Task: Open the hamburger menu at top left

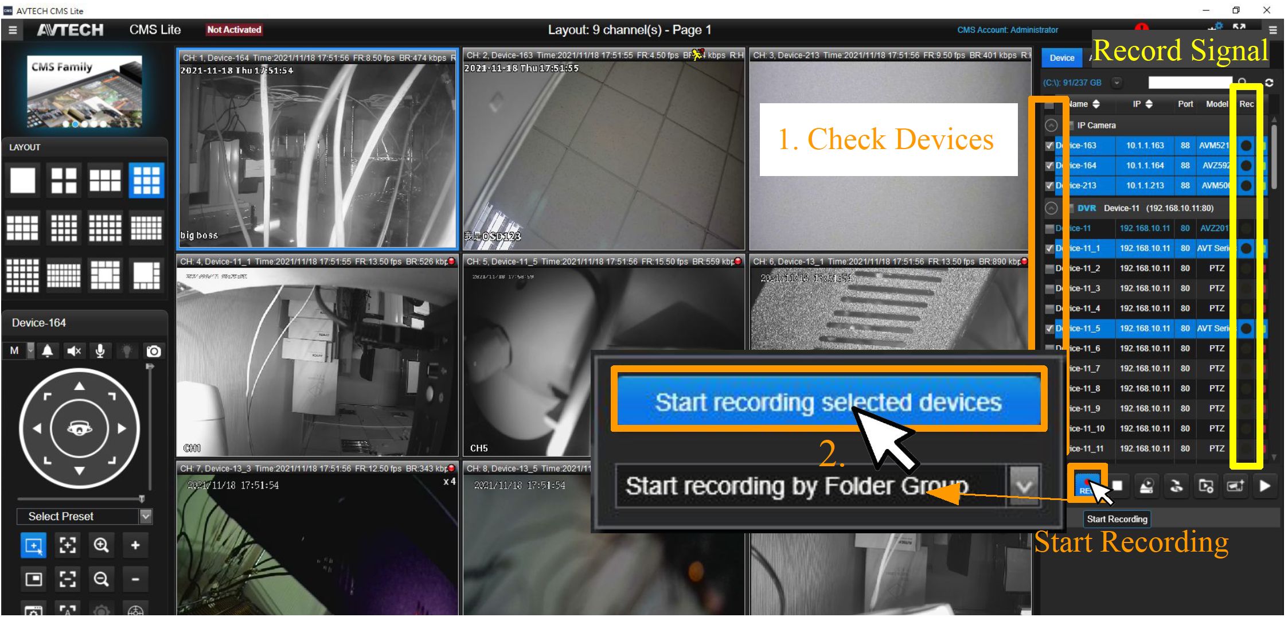Action: [13, 30]
